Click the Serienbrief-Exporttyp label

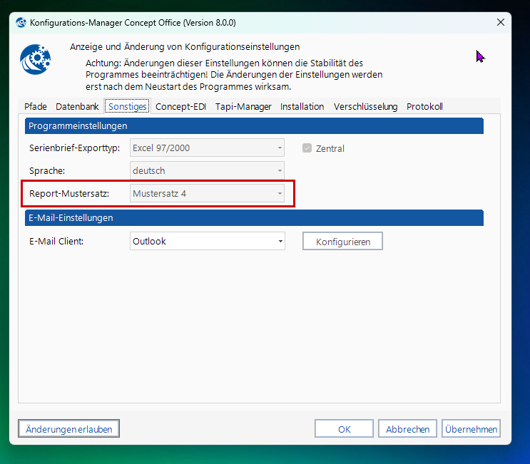[x=75, y=148]
